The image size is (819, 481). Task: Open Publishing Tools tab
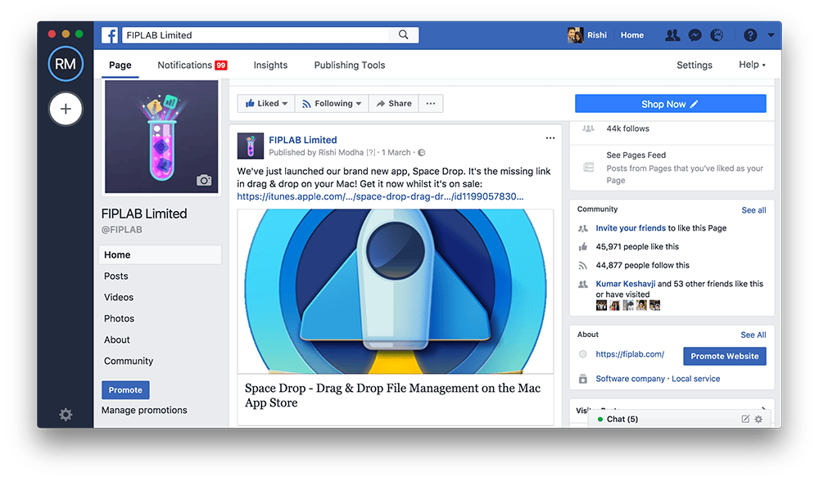click(x=350, y=65)
